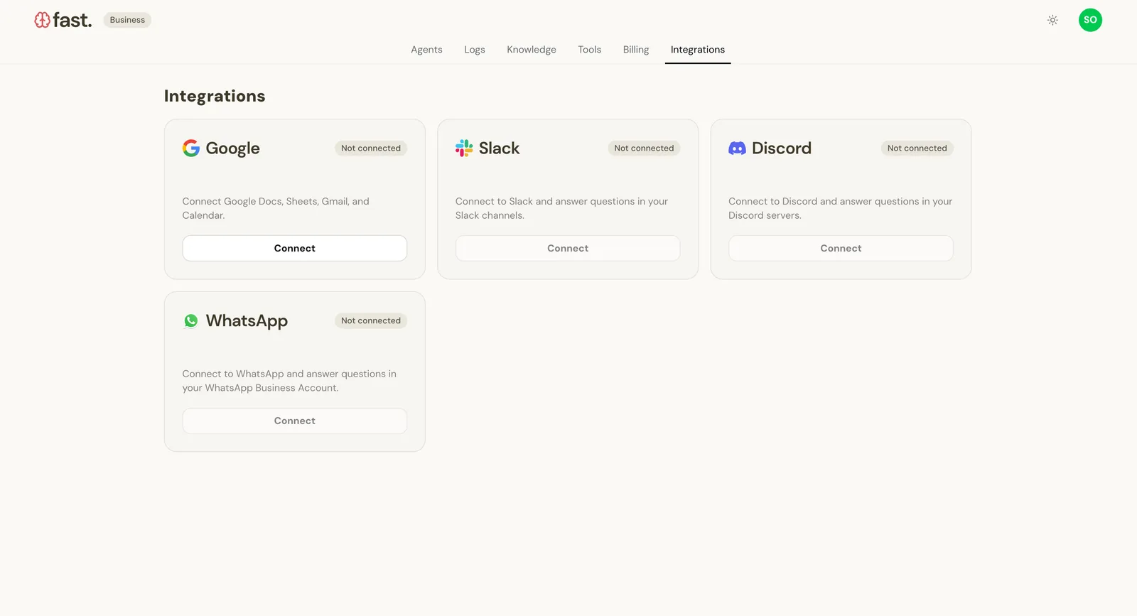Open the Agents tab

pos(426,50)
